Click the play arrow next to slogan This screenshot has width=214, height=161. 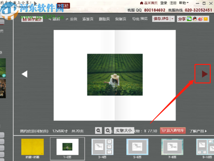(x=36, y=3)
